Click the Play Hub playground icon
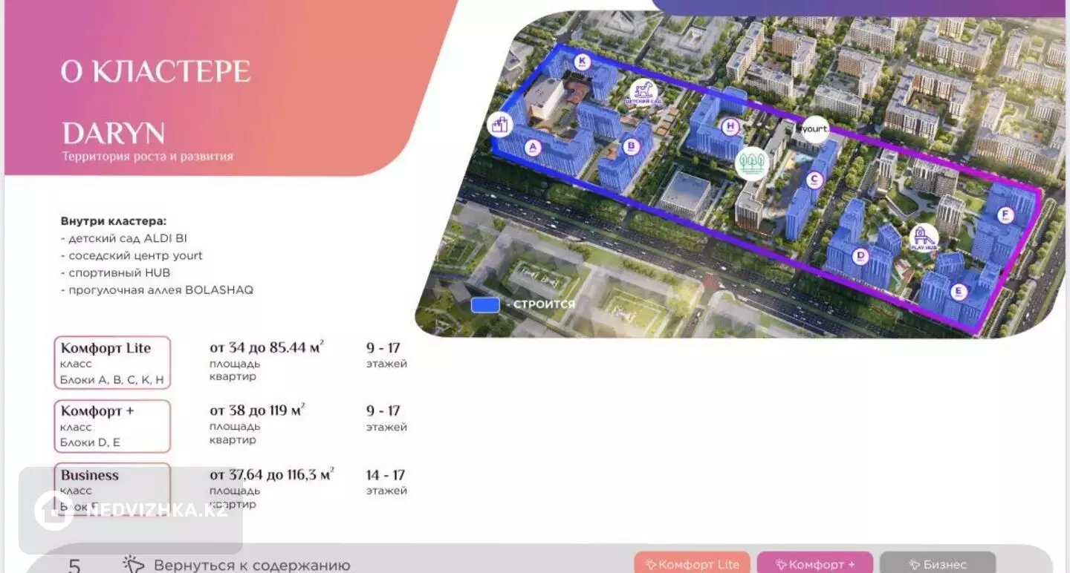 pos(924,238)
